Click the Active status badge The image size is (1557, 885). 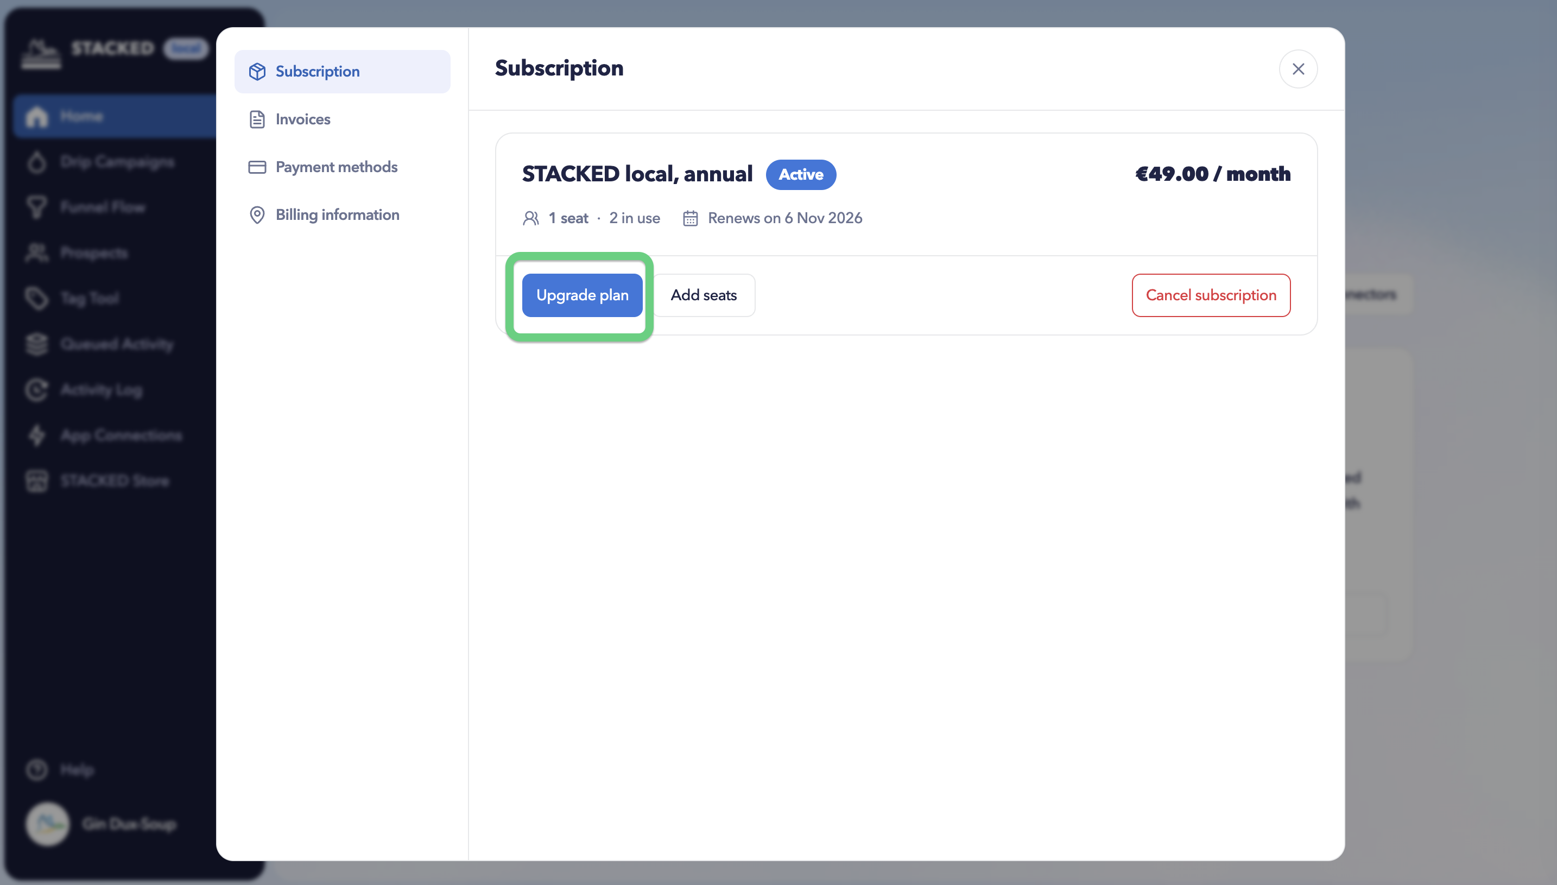(x=801, y=175)
